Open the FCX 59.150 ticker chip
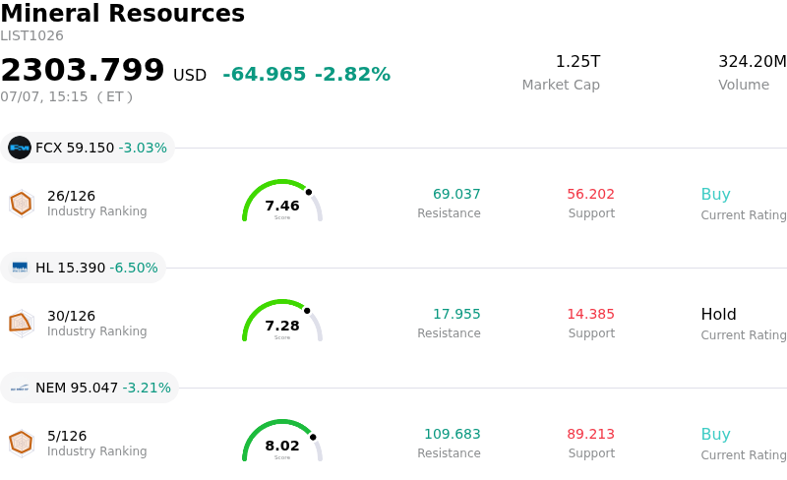Viewport: 787px width, 480px height. pyautogui.click(x=88, y=148)
